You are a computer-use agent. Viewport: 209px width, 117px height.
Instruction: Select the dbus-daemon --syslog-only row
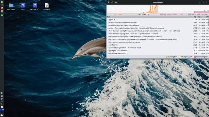coord(158,36)
